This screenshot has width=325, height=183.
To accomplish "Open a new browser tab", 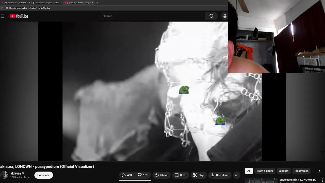I will point(97,3).
